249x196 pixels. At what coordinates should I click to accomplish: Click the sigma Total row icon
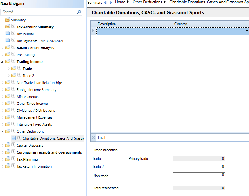(93, 138)
